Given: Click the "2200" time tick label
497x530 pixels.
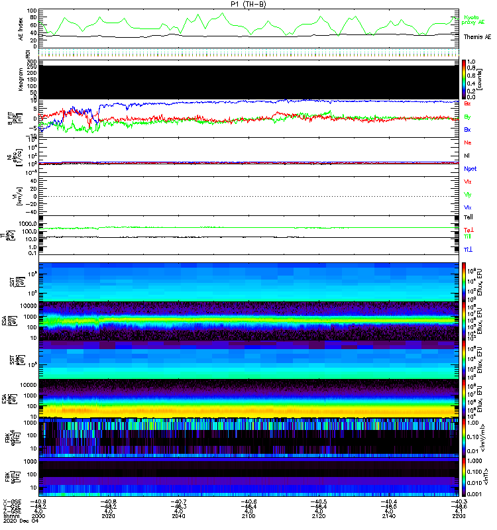Looking at the screenshot, I should point(459,516).
